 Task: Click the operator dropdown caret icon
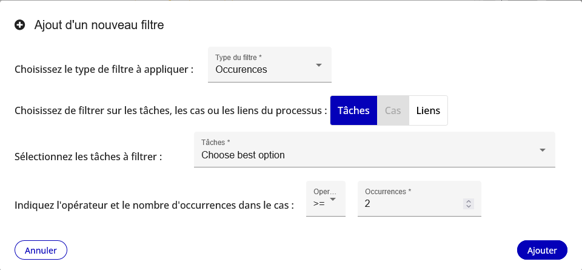(333, 199)
